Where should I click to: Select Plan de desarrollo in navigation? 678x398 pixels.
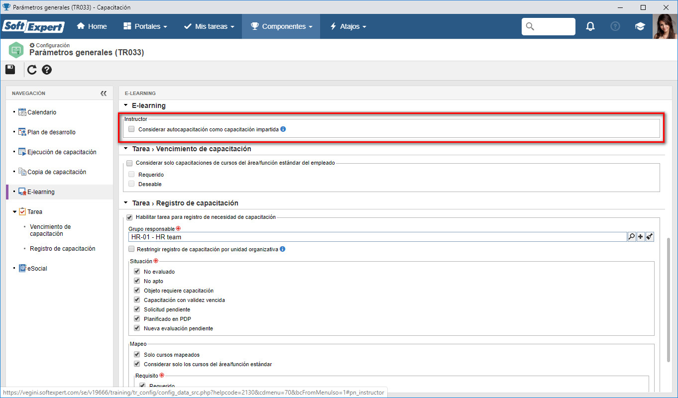tap(51, 132)
